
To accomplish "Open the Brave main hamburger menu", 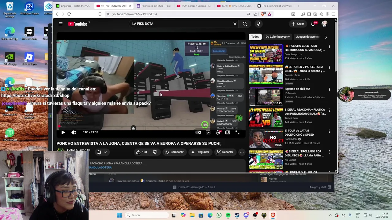I will pyautogui.click(x=334, y=14).
